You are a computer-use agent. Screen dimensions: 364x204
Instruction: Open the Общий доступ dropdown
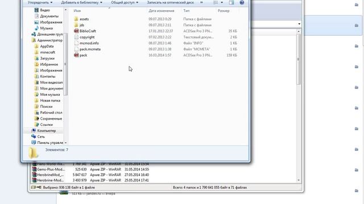125,2
